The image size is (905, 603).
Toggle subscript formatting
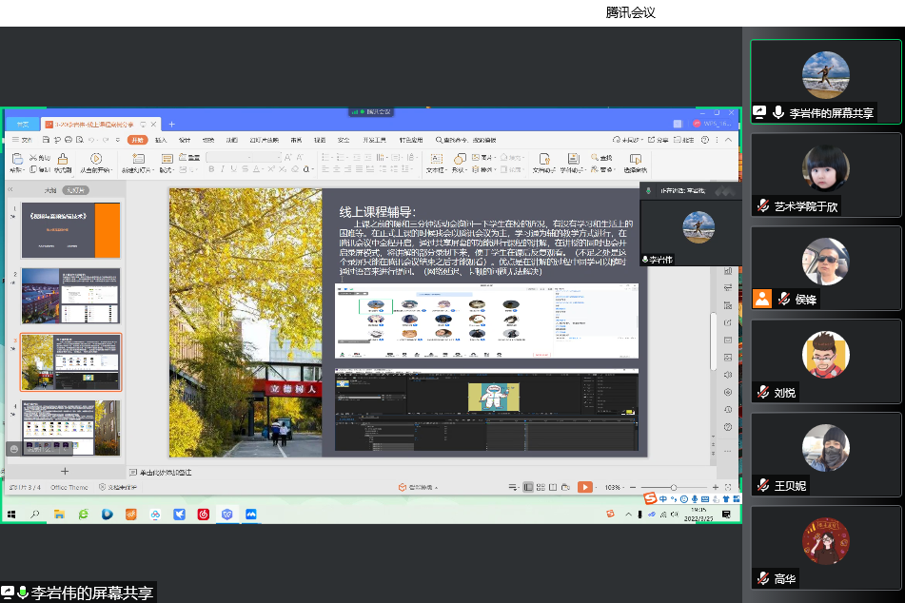click(x=283, y=169)
